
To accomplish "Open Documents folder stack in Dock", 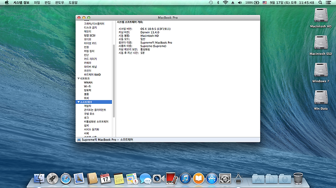I will tap(272, 179).
